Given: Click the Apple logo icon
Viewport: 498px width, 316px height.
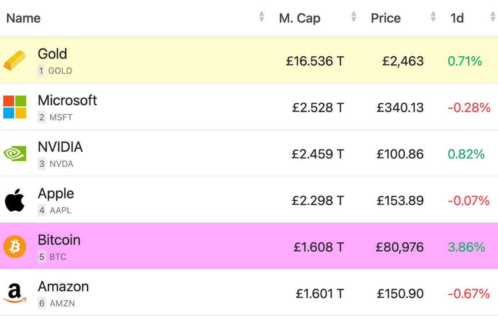Looking at the screenshot, I should [x=15, y=200].
